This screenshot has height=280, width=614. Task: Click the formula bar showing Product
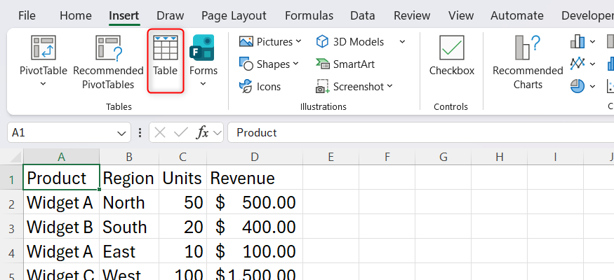pyautogui.click(x=420, y=133)
